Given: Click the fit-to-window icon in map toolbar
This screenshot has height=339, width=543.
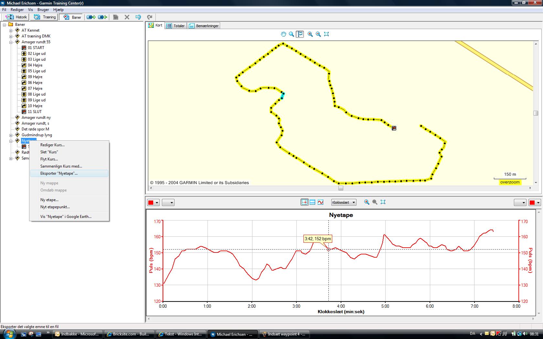Looking at the screenshot, I should [x=326, y=34].
